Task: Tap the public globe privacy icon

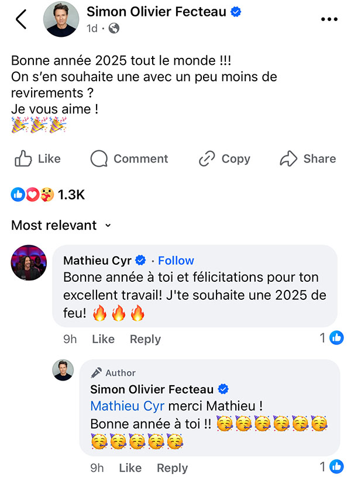Action: point(114,28)
